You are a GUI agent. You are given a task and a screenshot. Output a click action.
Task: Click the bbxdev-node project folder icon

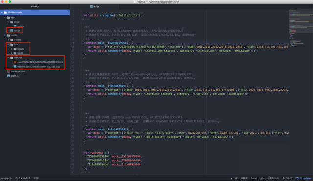pyautogui.click(x=5, y=12)
